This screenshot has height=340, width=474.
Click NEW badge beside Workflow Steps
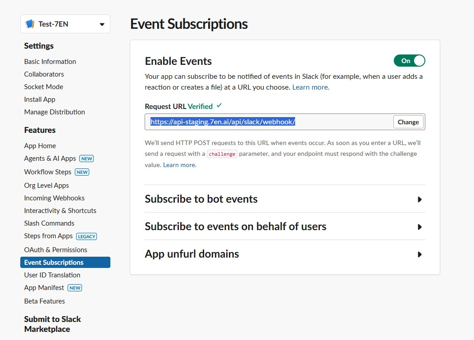click(82, 172)
